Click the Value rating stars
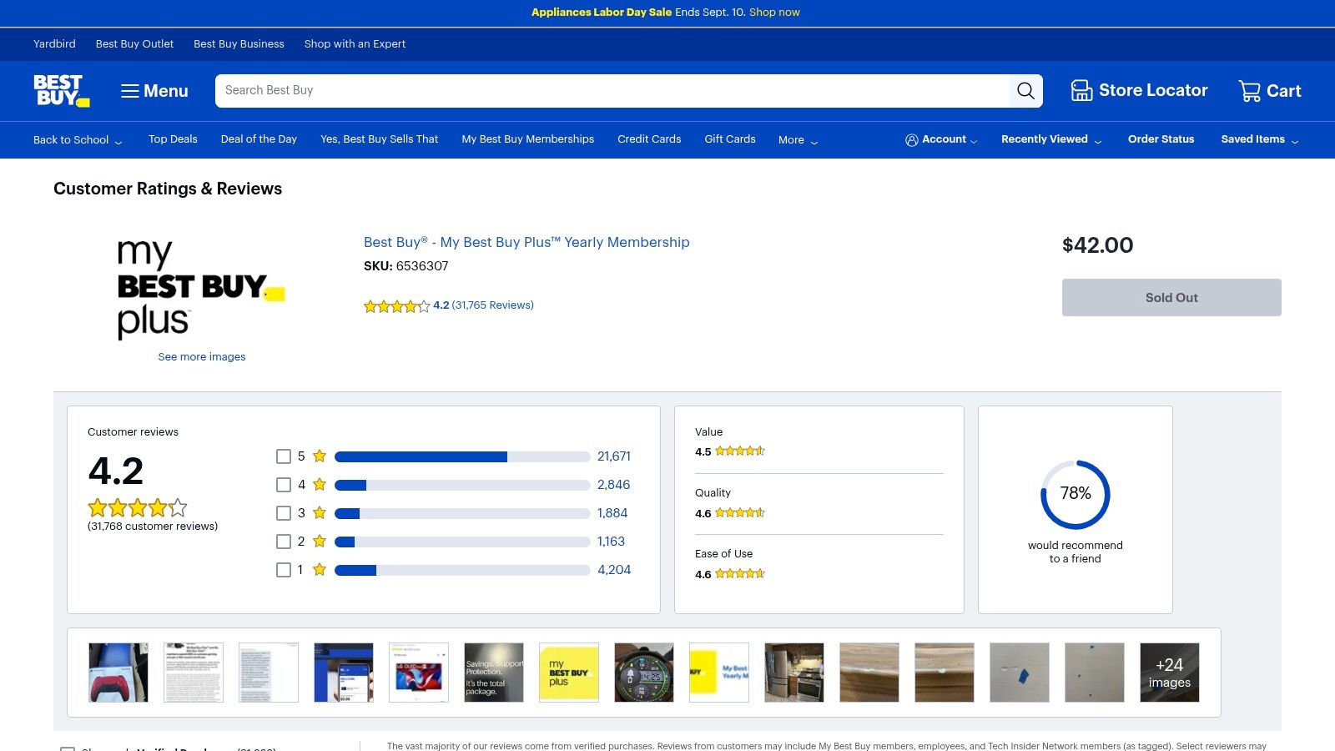 (x=739, y=451)
